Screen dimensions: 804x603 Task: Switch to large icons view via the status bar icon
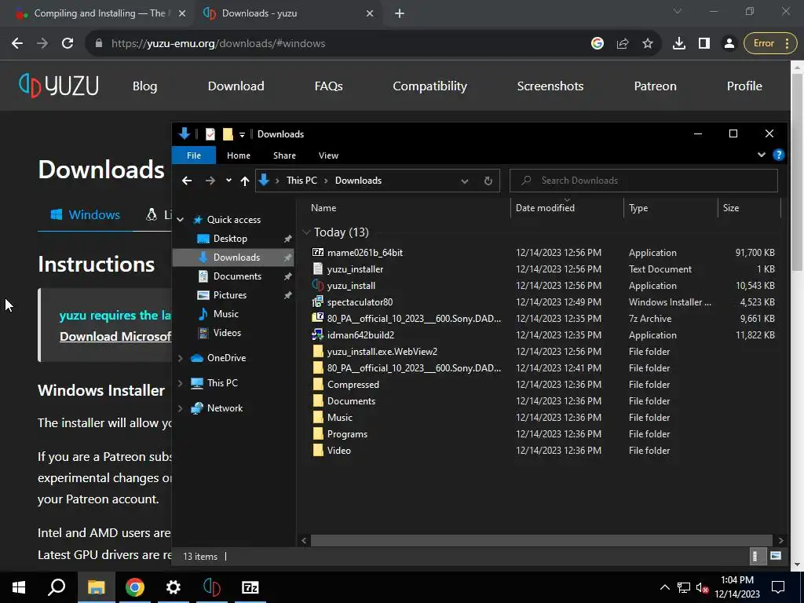pos(775,557)
